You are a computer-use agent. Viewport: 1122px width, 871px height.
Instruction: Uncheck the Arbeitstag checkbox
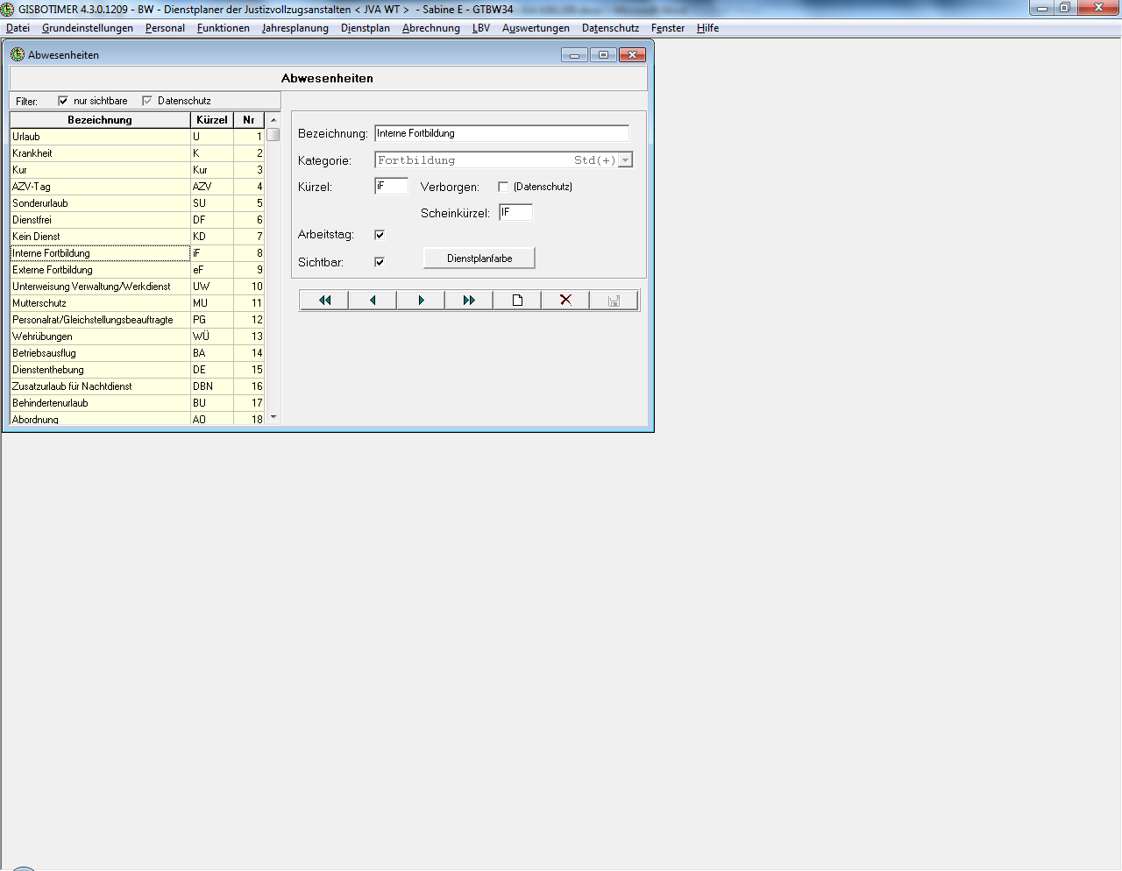coord(380,235)
